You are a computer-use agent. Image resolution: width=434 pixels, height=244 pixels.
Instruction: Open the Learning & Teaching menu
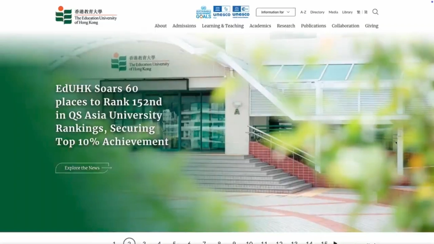pos(223,26)
